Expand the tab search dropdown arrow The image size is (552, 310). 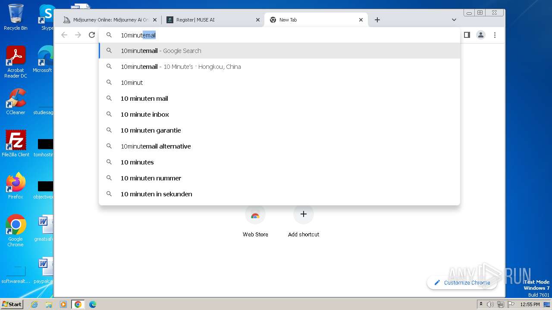454,20
